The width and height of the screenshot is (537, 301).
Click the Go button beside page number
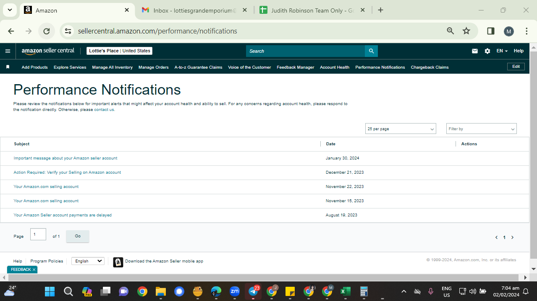coord(78,236)
